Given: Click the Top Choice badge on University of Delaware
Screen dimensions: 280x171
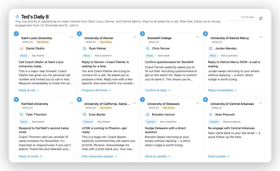Looking at the screenshot, I should (x=169, y=108).
